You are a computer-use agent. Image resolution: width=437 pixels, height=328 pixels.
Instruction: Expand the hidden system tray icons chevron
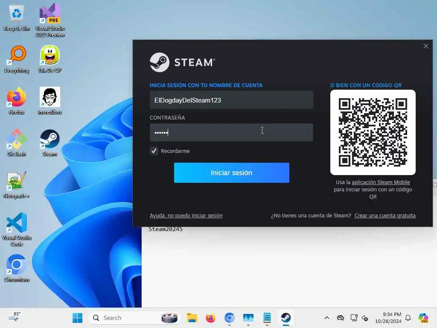pos(326,318)
